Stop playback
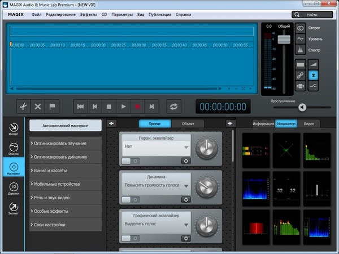 coord(109,107)
